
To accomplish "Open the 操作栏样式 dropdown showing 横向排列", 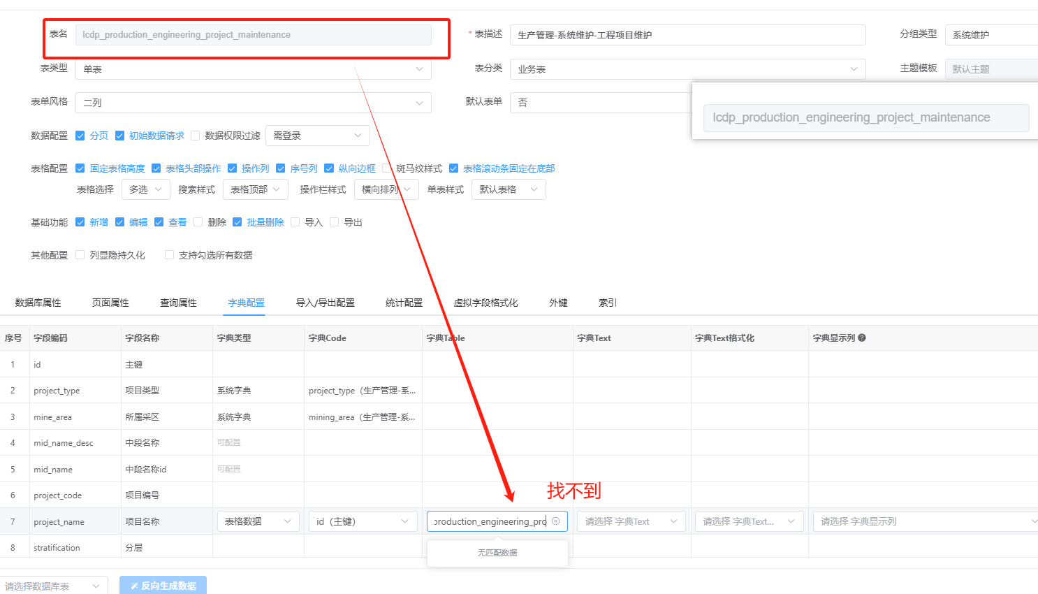I will pos(386,189).
